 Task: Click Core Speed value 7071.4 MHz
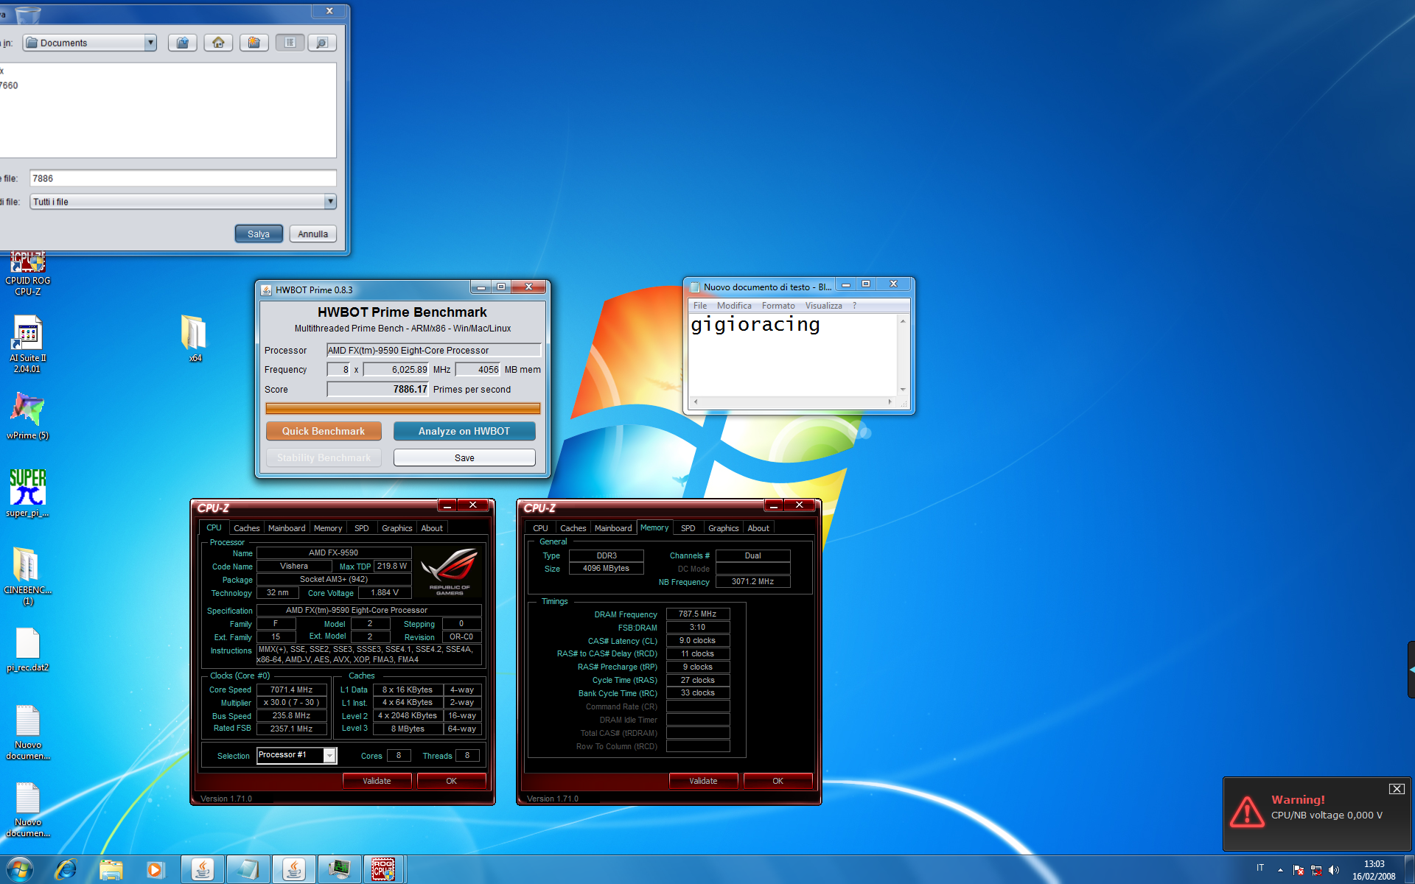tap(291, 690)
